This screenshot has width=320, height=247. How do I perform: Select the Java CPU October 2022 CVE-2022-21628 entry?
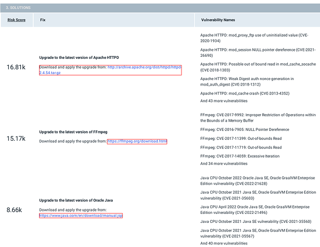pyautogui.click(x=258, y=181)
